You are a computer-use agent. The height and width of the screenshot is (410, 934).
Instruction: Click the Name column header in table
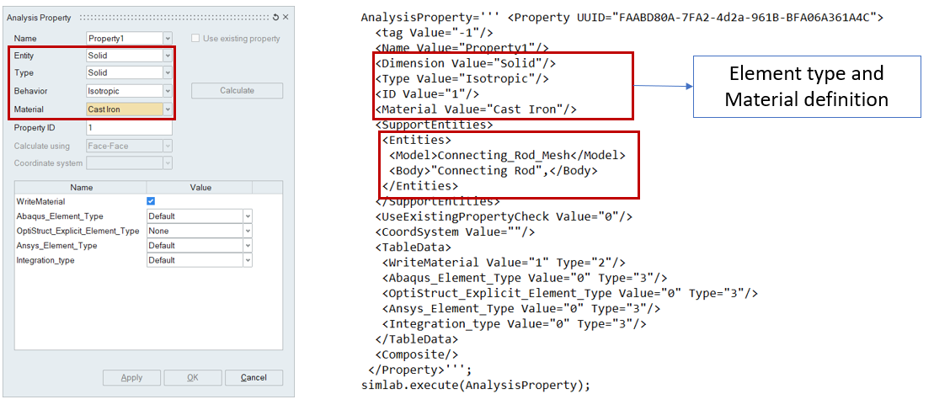point(82,188)
